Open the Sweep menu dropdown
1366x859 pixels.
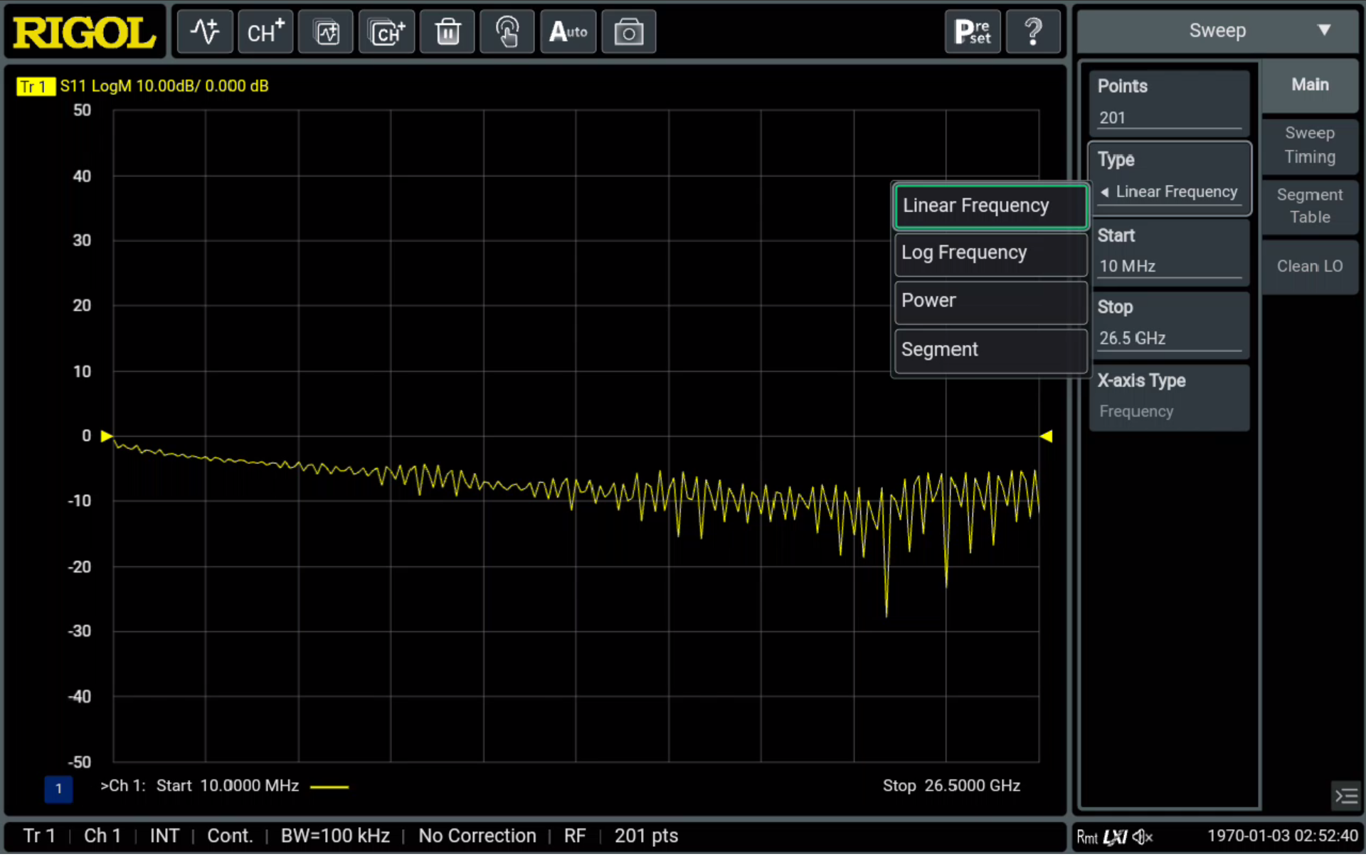(1217, 31)
